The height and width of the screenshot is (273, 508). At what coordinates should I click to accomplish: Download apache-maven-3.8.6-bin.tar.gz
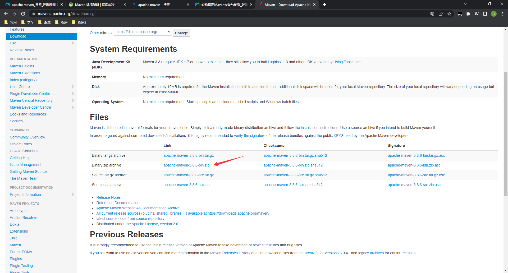[x=189, y=155]
